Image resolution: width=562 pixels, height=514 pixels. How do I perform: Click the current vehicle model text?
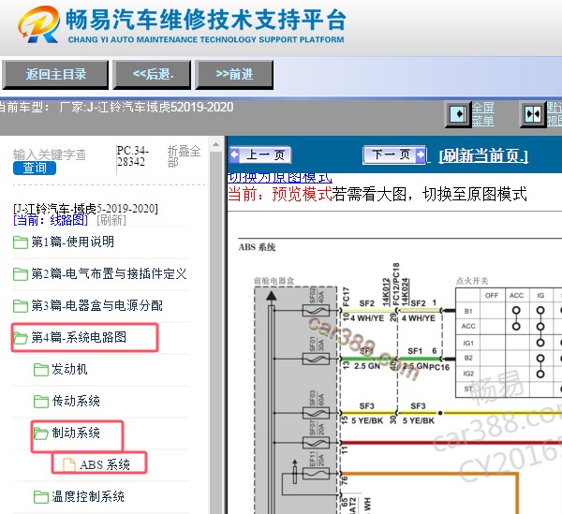coord(116,107)
